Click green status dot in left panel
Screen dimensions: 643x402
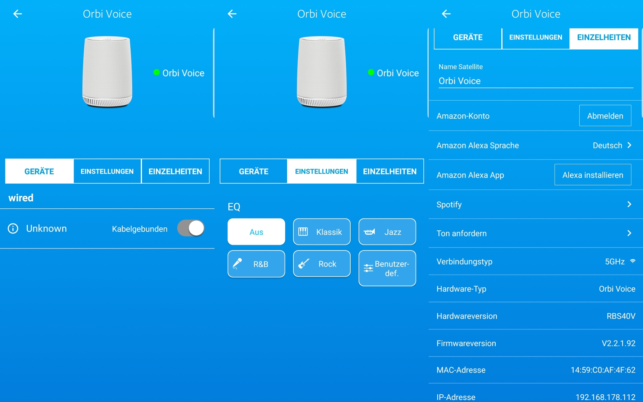point(156,72)
